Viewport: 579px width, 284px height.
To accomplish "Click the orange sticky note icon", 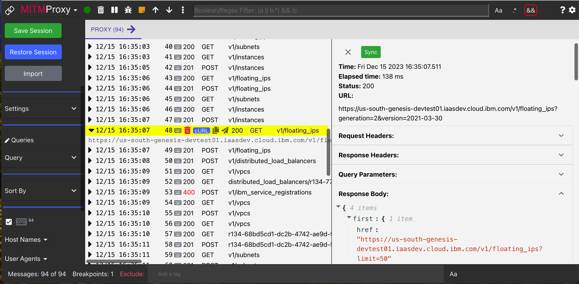I will (142, 10).
